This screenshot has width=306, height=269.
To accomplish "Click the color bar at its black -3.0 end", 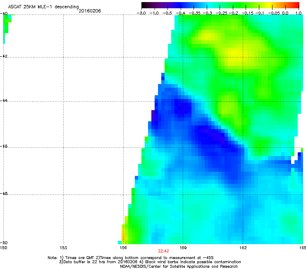I will coord(143,5).
